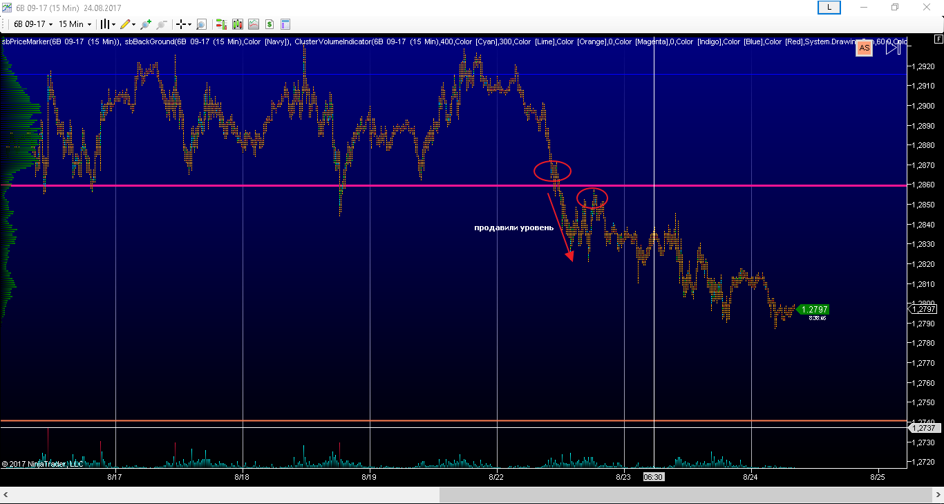Select the zoom frame magnifier tool
The image size is (944, 504).
[201, 24]
